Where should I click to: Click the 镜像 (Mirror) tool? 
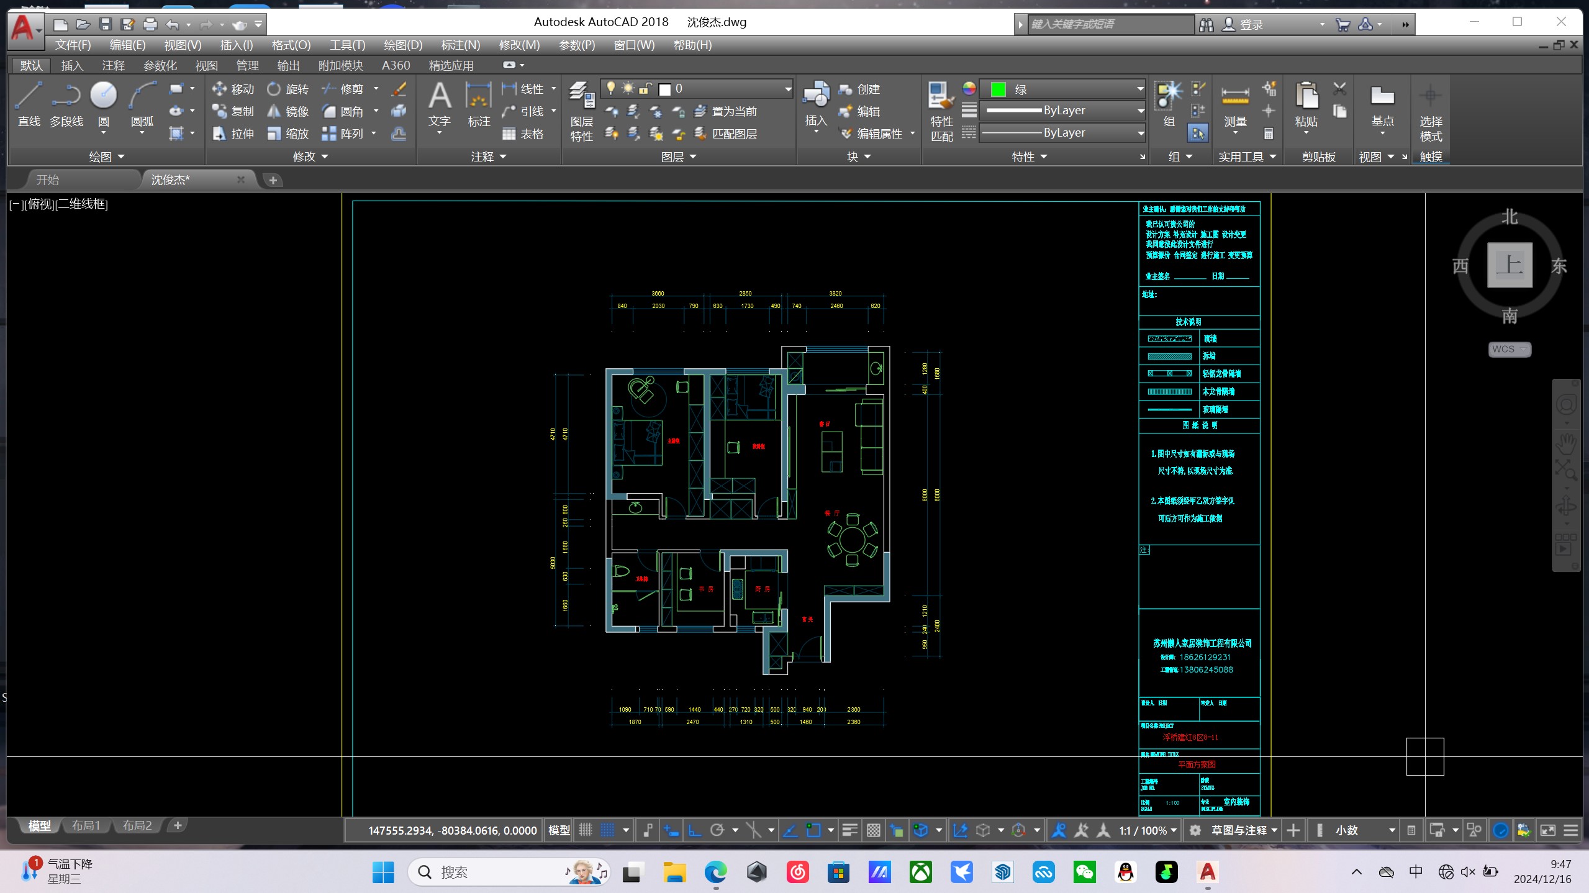287,111
